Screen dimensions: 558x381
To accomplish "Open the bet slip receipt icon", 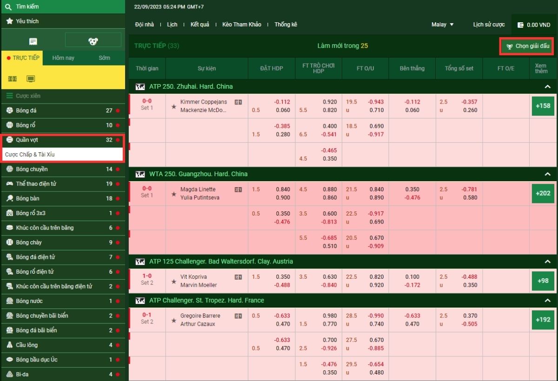I will pos(33,41).
